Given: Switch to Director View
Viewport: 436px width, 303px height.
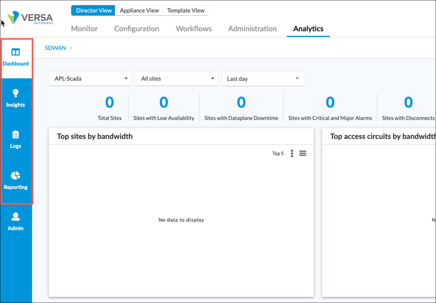Looking at the screenshot, I should coord(93,11).
